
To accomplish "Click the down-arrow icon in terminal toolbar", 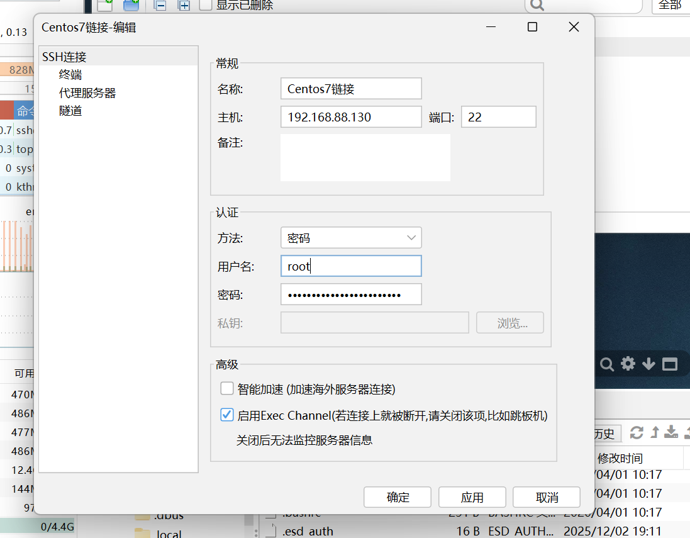I will [648, 364].
